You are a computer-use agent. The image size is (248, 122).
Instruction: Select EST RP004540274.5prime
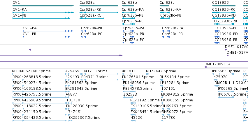click(x=32, y=83)
